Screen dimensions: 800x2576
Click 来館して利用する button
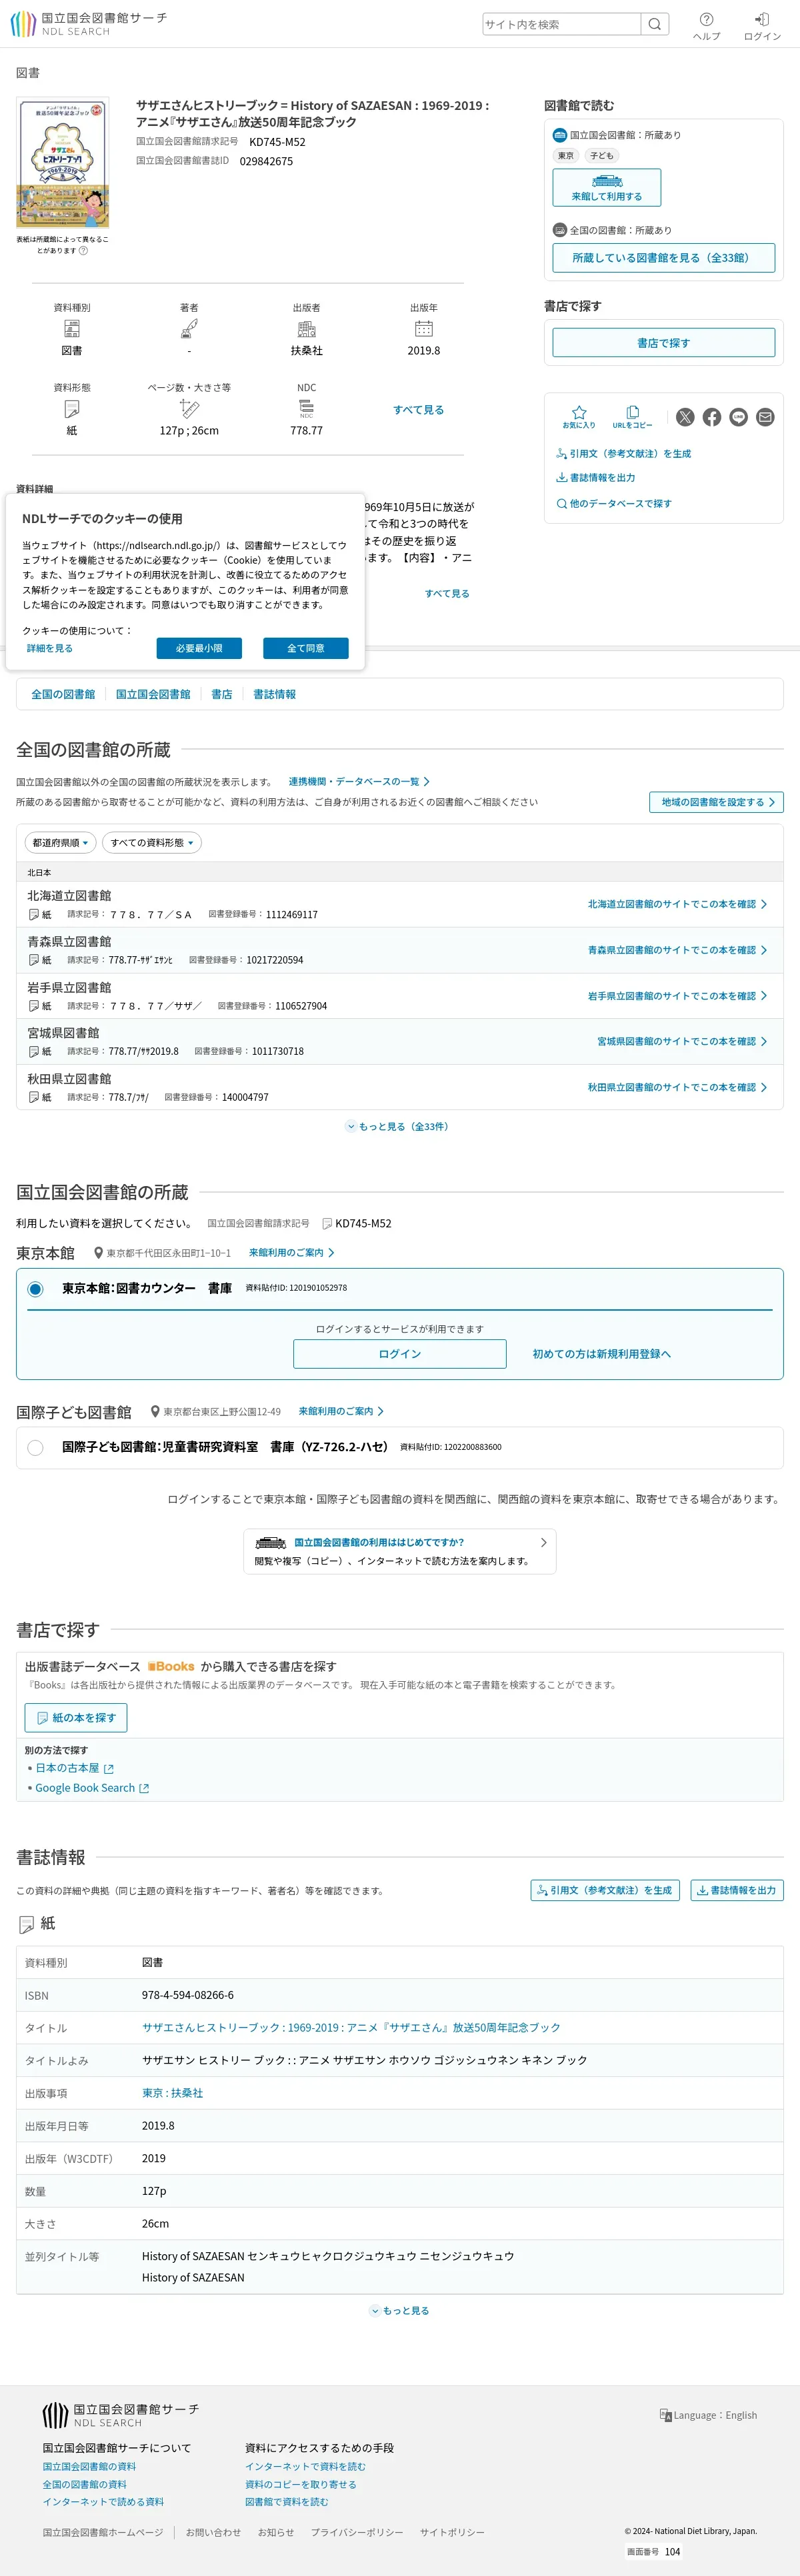pyautogui.click(x=607, y=188)
